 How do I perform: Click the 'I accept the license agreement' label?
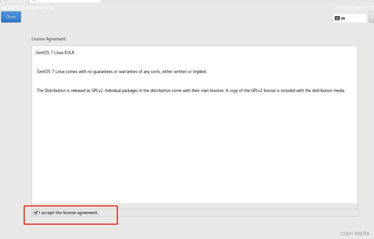tap(69, 213)
